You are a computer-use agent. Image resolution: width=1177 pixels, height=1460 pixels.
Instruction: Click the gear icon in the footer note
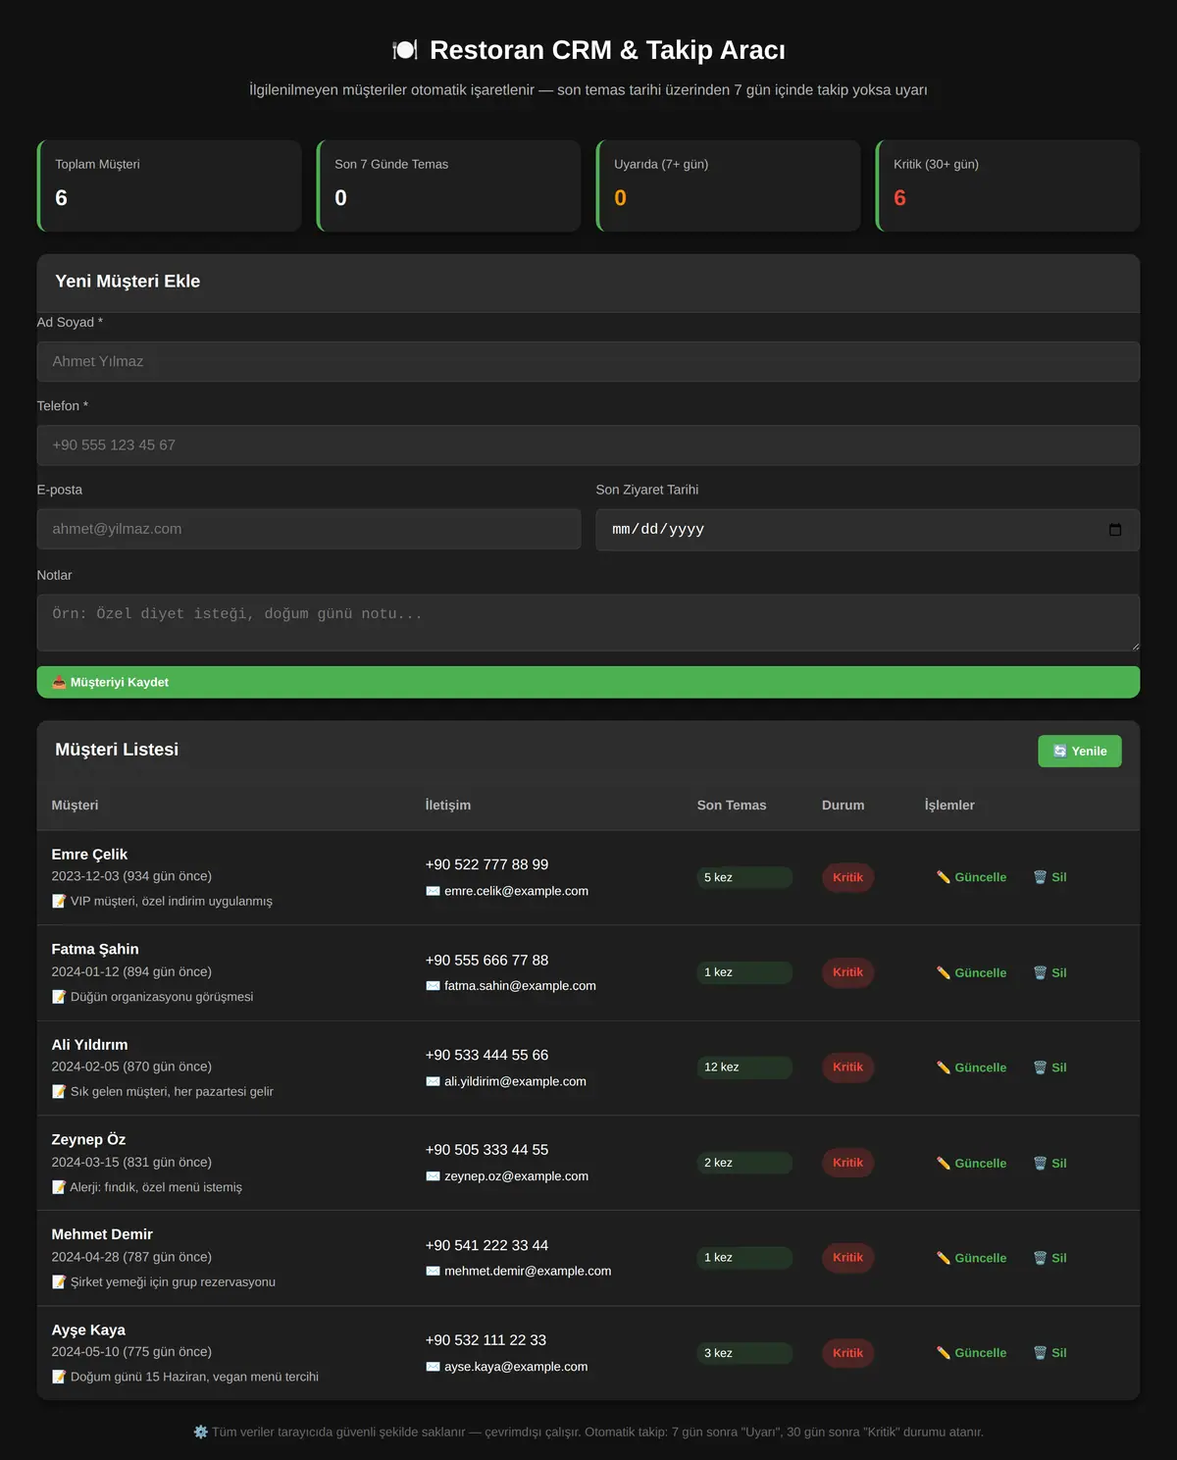[201, 1432]
